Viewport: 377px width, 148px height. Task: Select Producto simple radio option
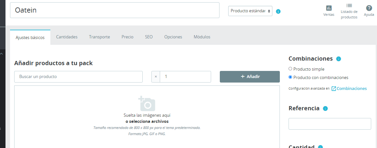click(x=290, y=69)
